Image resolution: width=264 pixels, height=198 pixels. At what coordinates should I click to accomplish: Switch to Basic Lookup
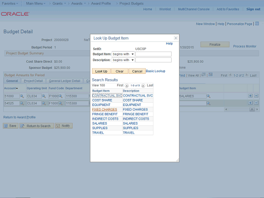156,71
